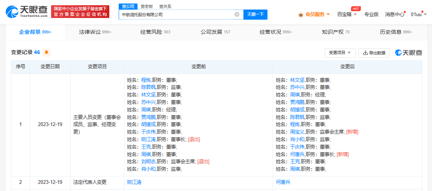Screen dimensions: 432x191
Task: Clear the search box text
Action: pos(237,15)
